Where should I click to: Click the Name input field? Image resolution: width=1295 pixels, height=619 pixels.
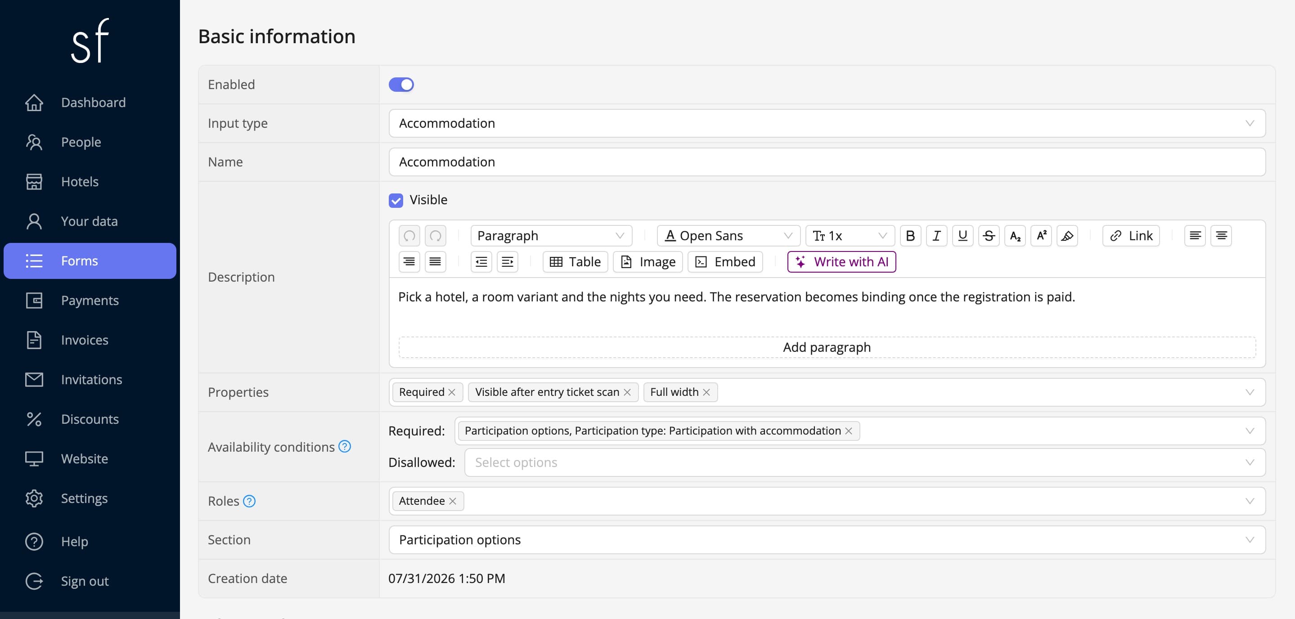coord(827,162)
